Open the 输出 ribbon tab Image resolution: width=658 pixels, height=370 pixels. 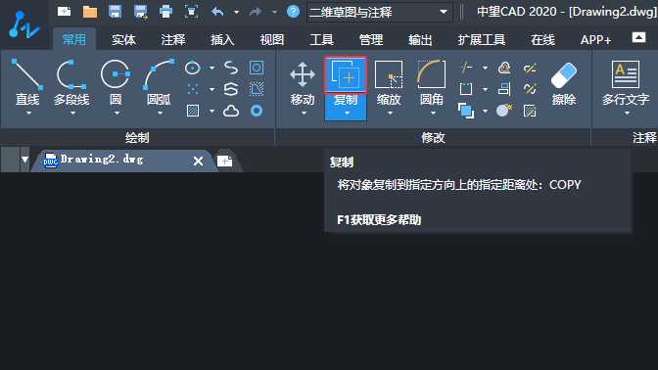coord(420,40)
